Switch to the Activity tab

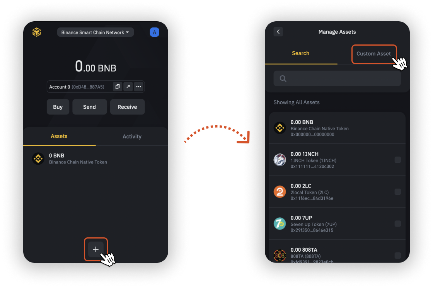(132, 136)
